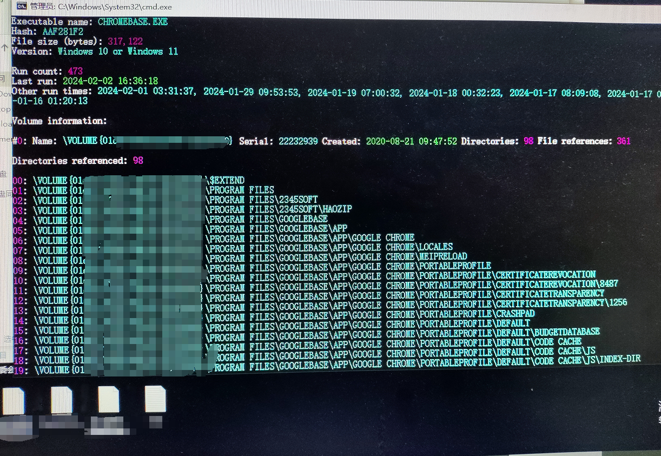
Task: Click the executable name CHROMEBASE.EXE
Action: [x=133, y=22]
